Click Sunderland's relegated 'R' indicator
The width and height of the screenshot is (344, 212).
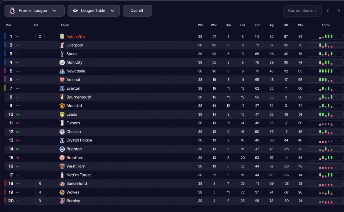[40, 184]
